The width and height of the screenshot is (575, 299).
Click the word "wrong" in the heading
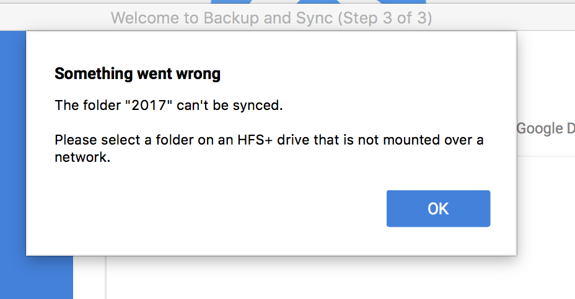[200, 74]
